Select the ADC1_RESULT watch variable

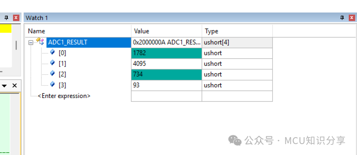tap(89, 42)
